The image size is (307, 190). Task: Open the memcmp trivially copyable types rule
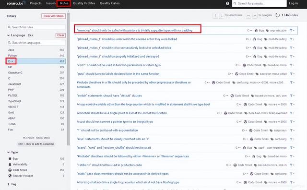tap(134, 30)
